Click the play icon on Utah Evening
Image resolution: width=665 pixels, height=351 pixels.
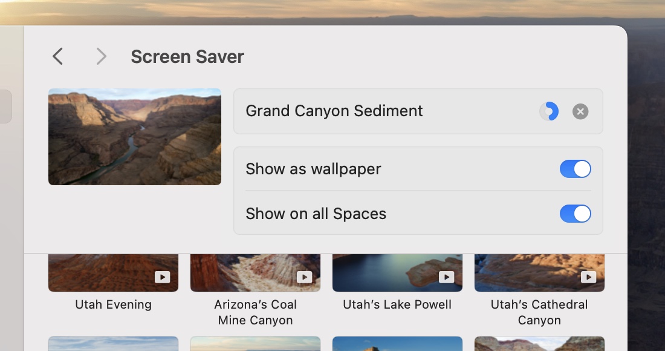(x=162, y=277)
